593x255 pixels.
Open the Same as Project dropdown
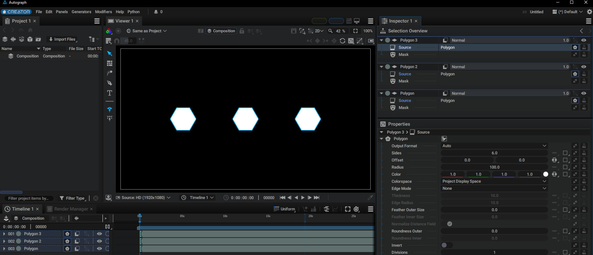pos(147,31)
